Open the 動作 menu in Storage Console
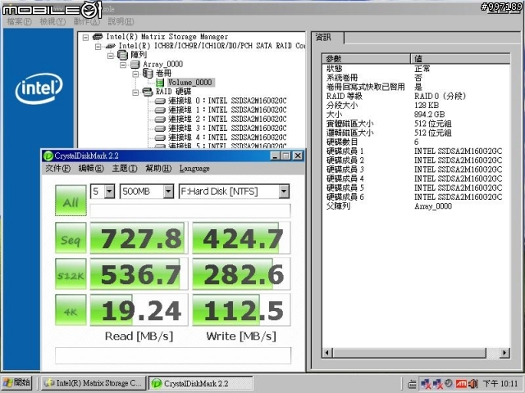 [87, 22]
